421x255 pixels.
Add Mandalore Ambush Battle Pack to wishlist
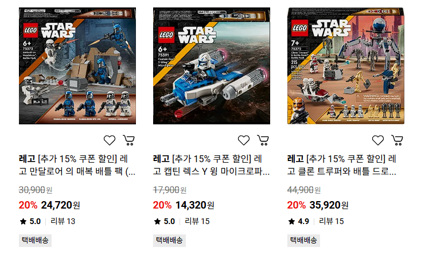click(x=110, y=140)
